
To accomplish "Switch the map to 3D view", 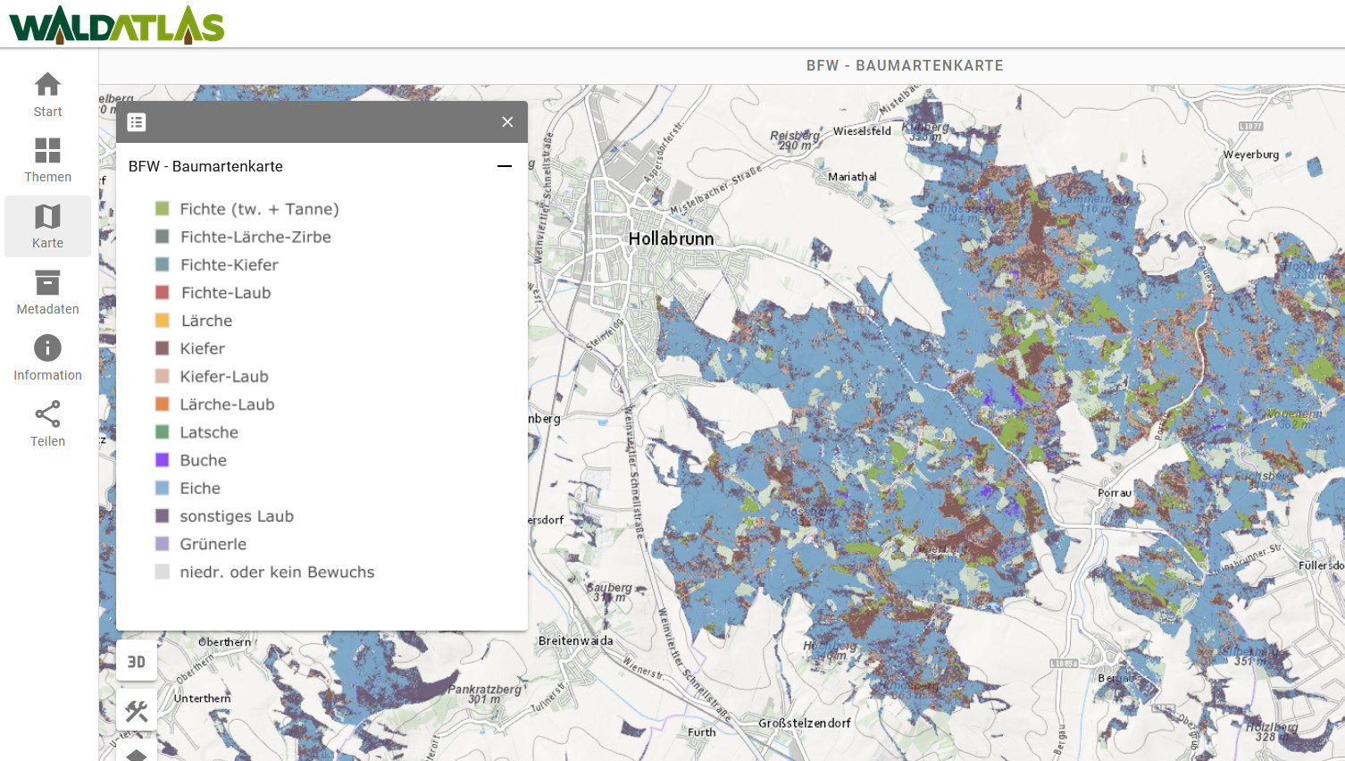I will tap(137, 662).
